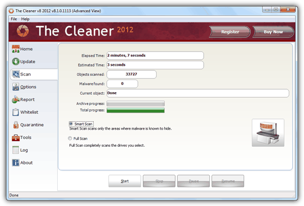Screen dimensions: 304x206
Task: Open the Tools section label
Action: [26, 138]
